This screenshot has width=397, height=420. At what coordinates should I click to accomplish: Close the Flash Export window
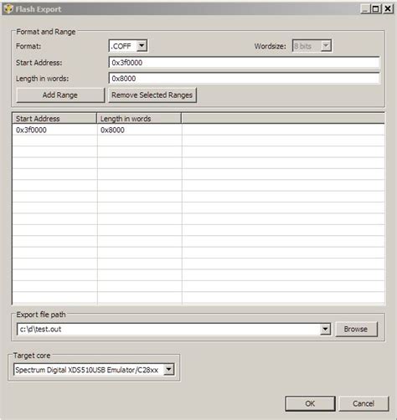[x=388, y=9]
